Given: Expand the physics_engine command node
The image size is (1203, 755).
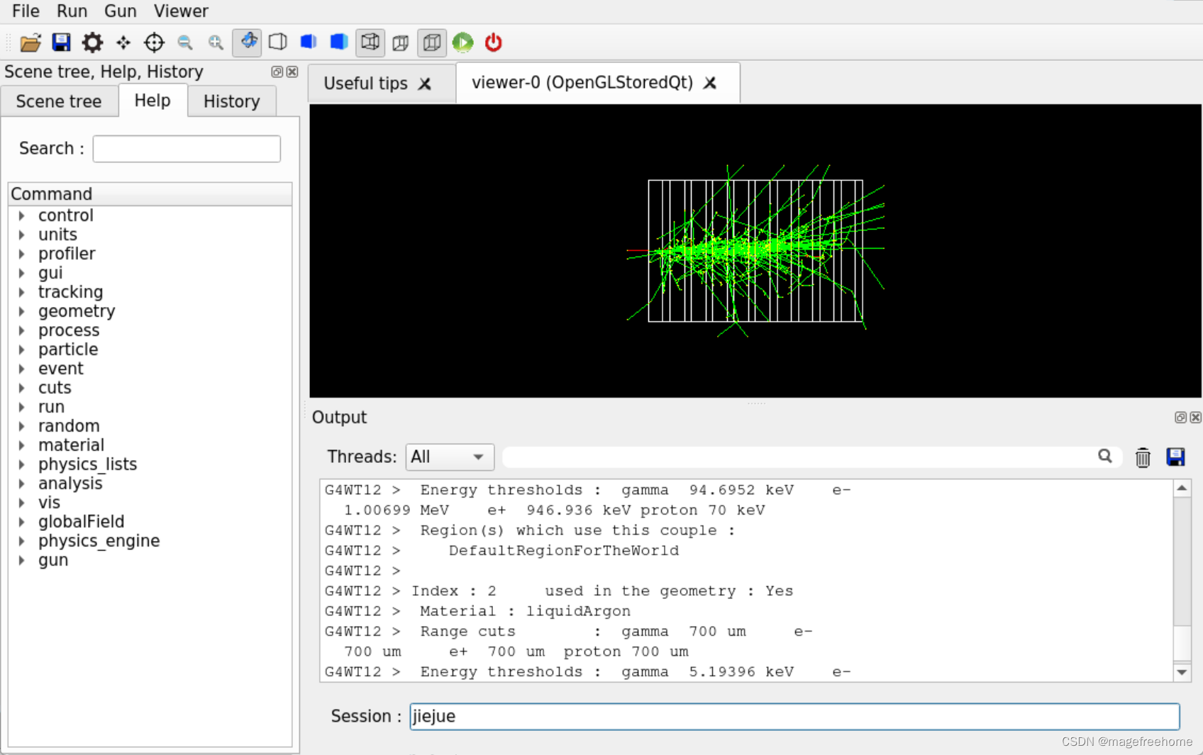Looking at the screenshot, I should (x=22, y=541).
